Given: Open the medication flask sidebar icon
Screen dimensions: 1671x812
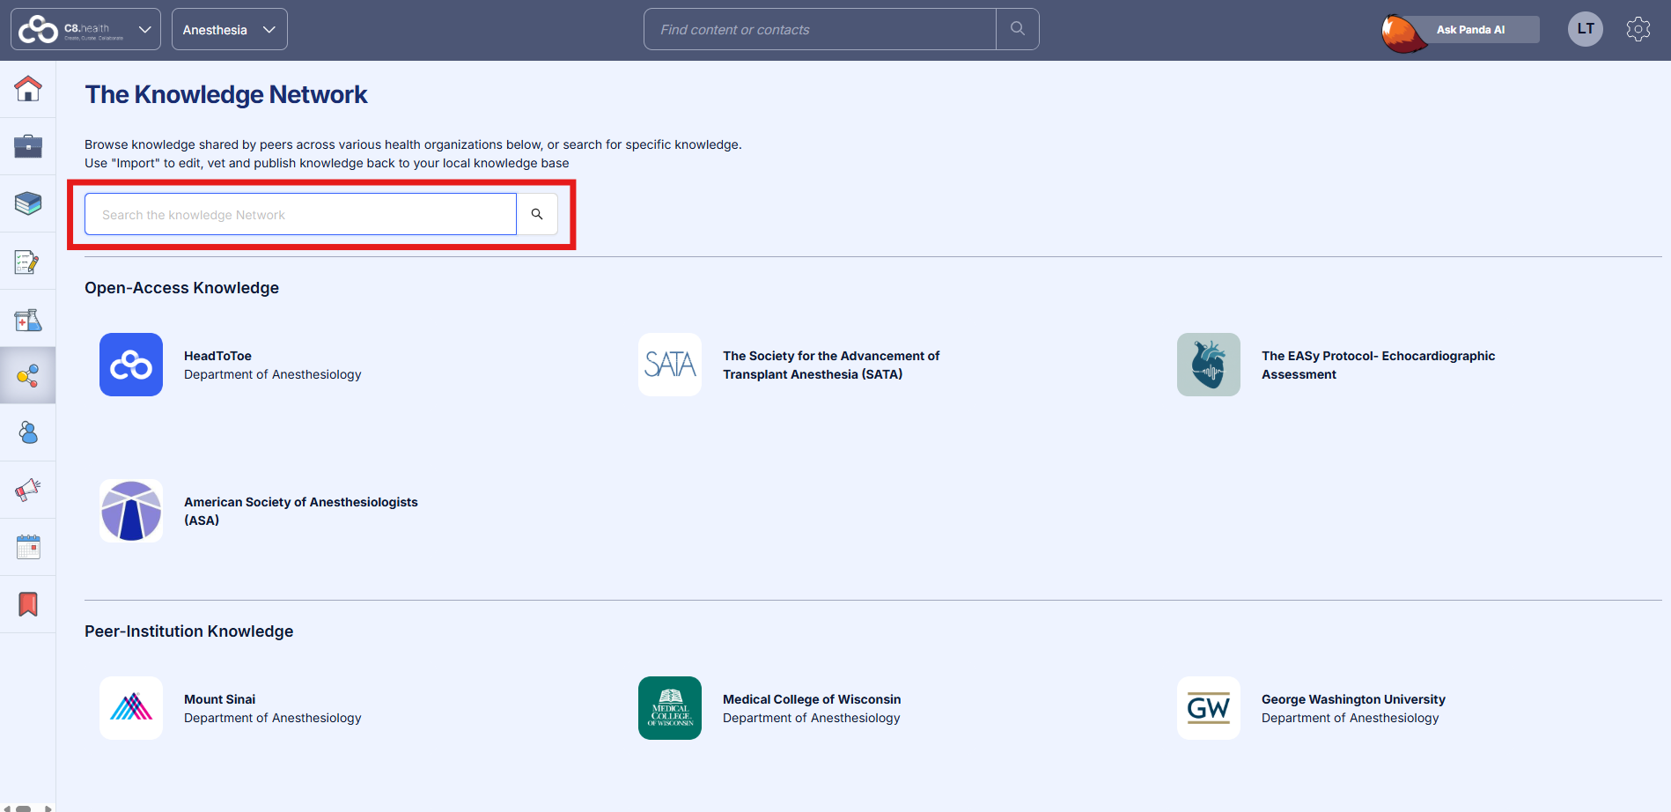Looking at the screenshot, I should [x=28, y=320].
